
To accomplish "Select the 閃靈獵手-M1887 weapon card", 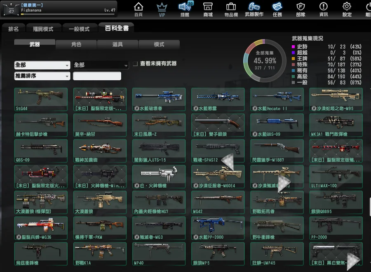I will point(277,151).
